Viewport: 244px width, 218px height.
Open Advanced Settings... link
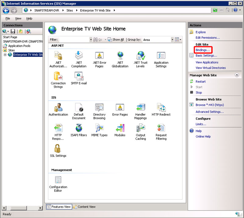pyautogui.click(x=210, y=112)
